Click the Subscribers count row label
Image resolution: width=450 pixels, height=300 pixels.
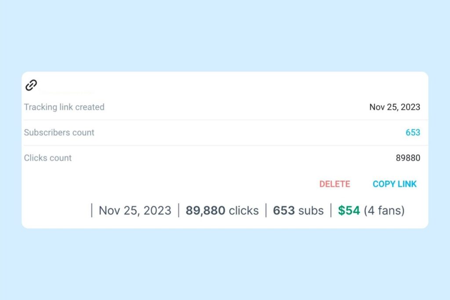[x=59, y=132]
